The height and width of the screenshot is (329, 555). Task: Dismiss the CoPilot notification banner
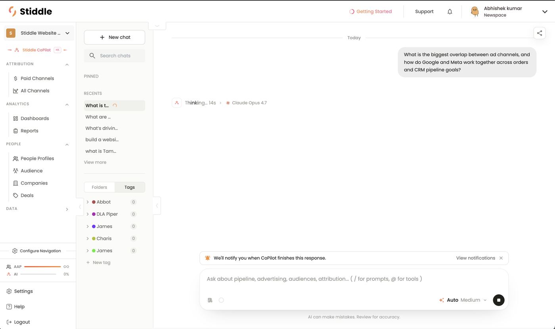click(x=501, y=258)
